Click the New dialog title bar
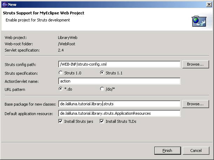This screenshot has width=214, height=160. pos(105,4)
